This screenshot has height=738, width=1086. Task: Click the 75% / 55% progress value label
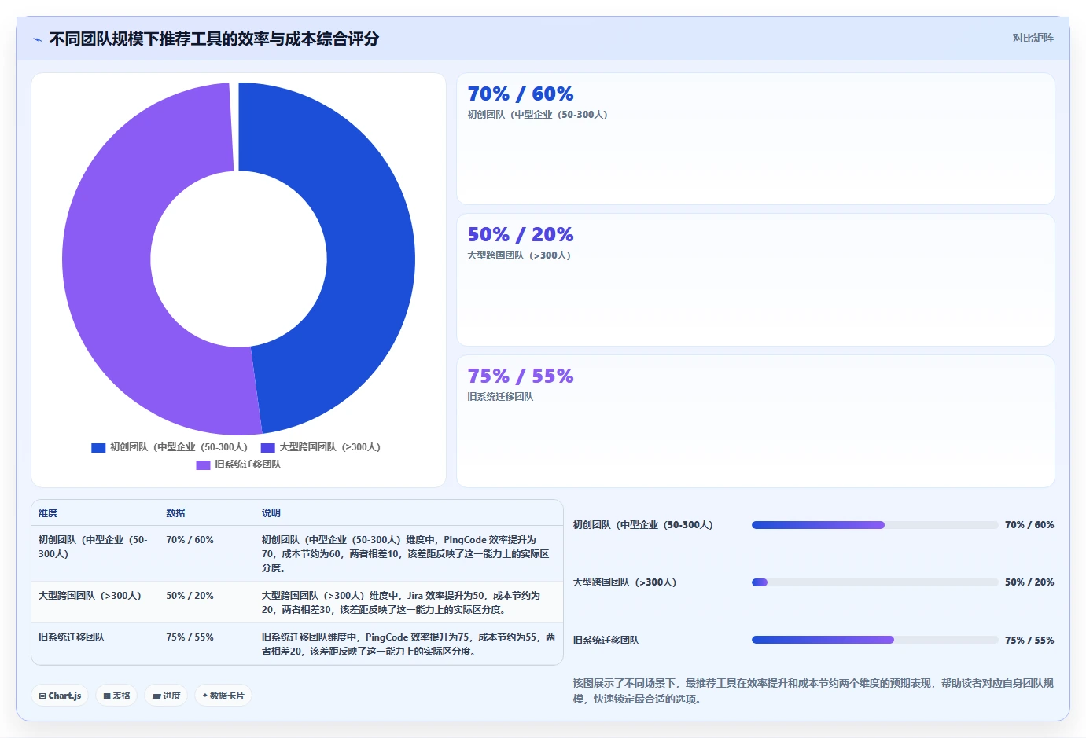(1029, 641)
